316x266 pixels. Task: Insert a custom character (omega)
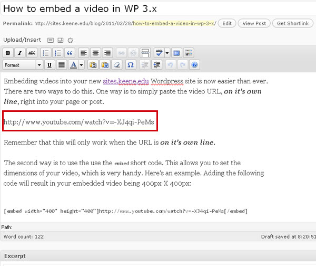tap(131, 65)
